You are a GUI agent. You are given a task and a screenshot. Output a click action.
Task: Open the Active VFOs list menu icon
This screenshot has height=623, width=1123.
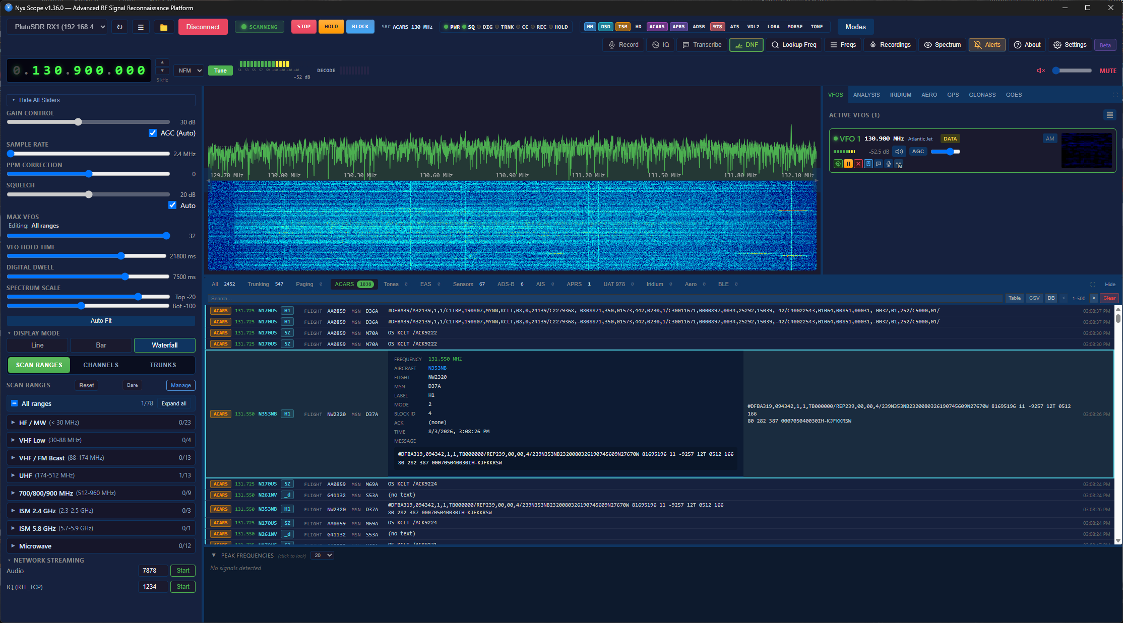point(1110,115)
